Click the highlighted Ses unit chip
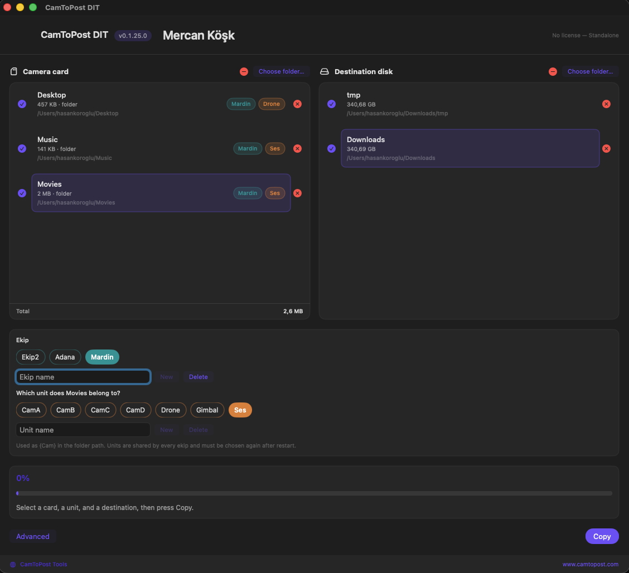 tap(240, 410)
